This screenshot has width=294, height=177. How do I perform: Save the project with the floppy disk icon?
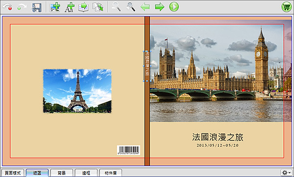(37, 7)
